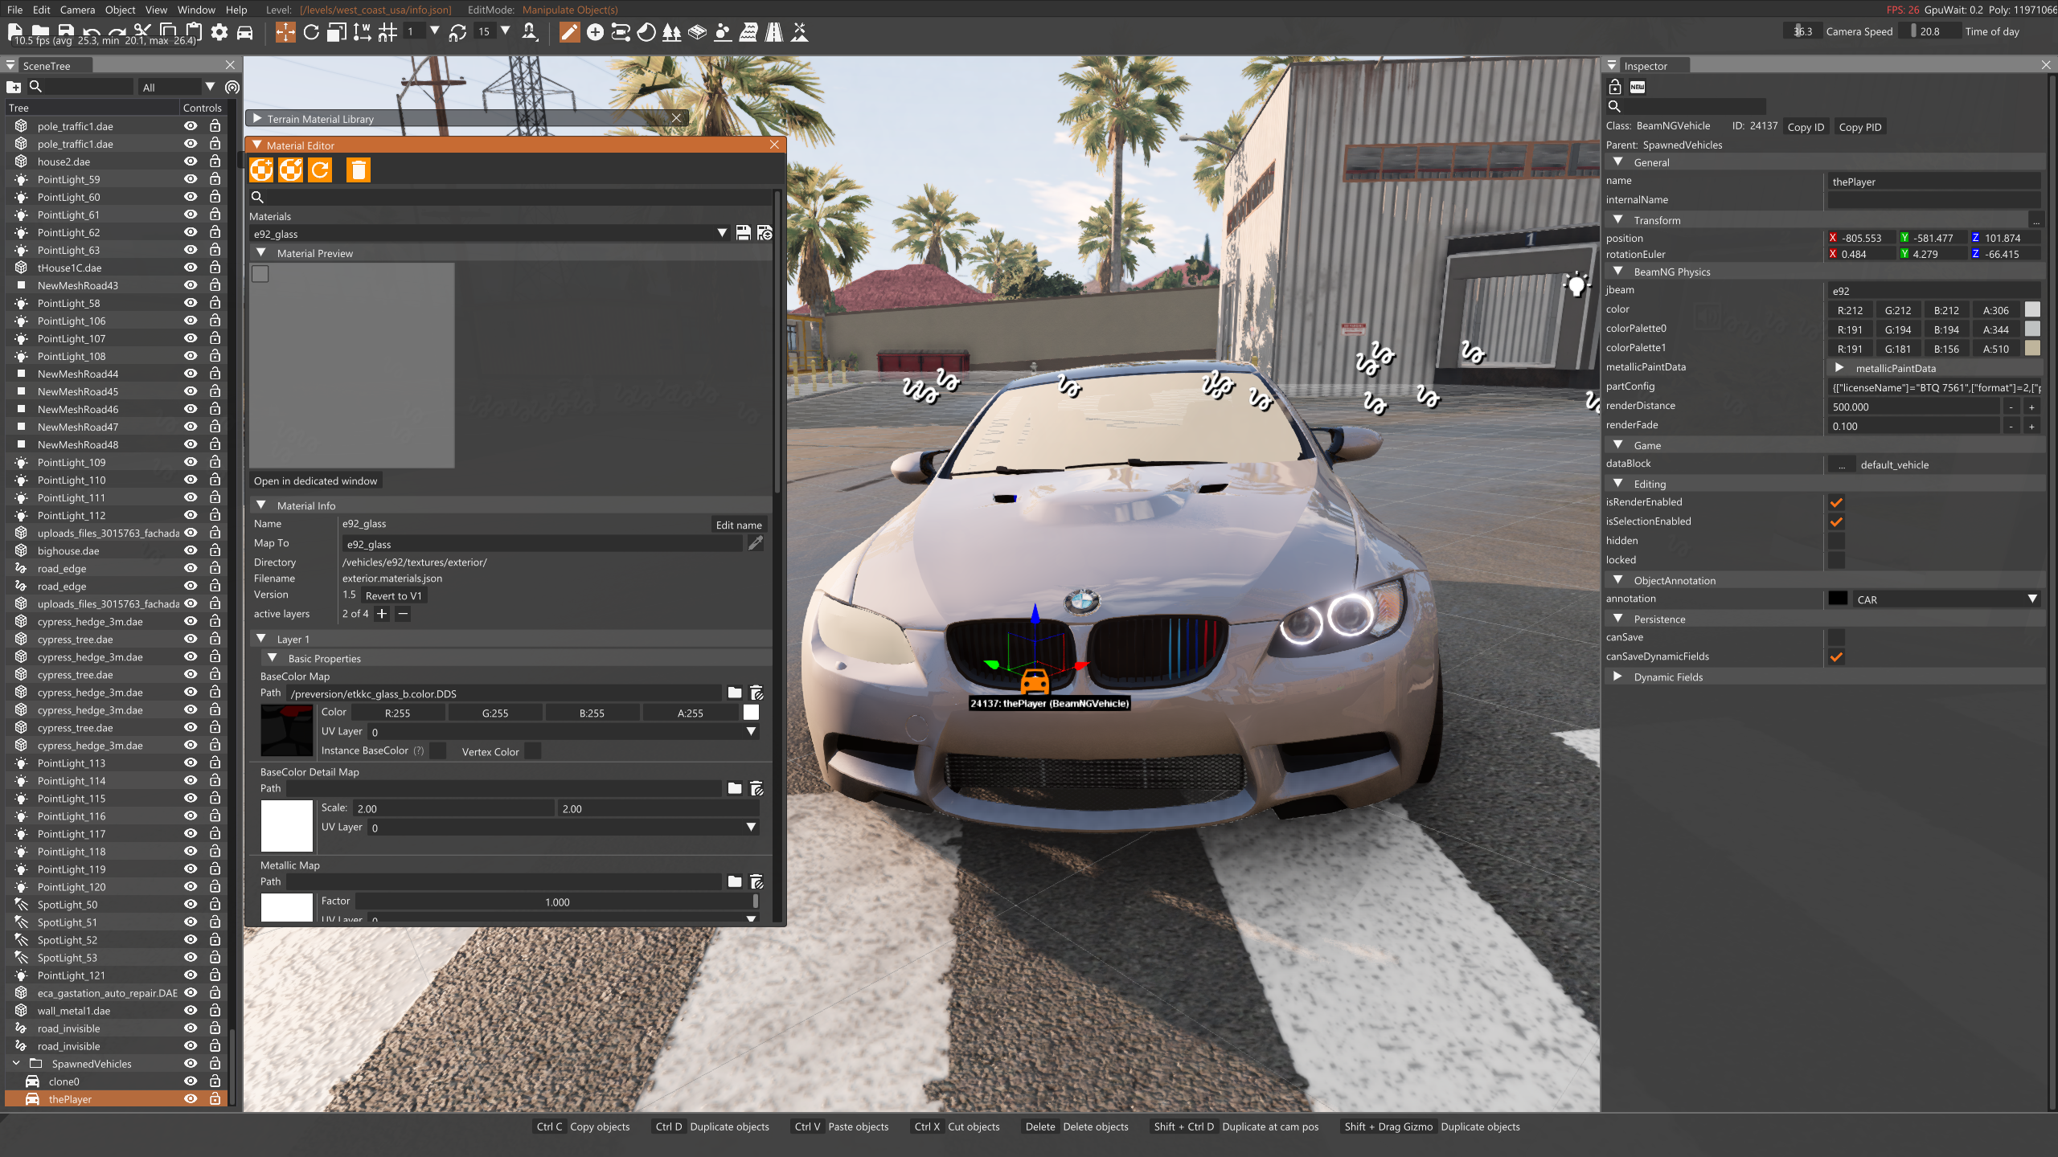The image size is (2058, 1157).
Task: Open the e92_glass materials dropdown
Action: pyautogui.click(x=490, y=233)
